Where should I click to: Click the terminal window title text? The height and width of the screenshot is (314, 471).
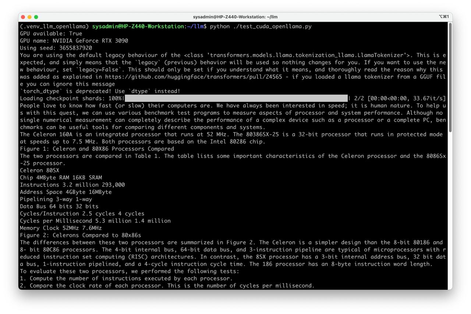tap(235, 17)
